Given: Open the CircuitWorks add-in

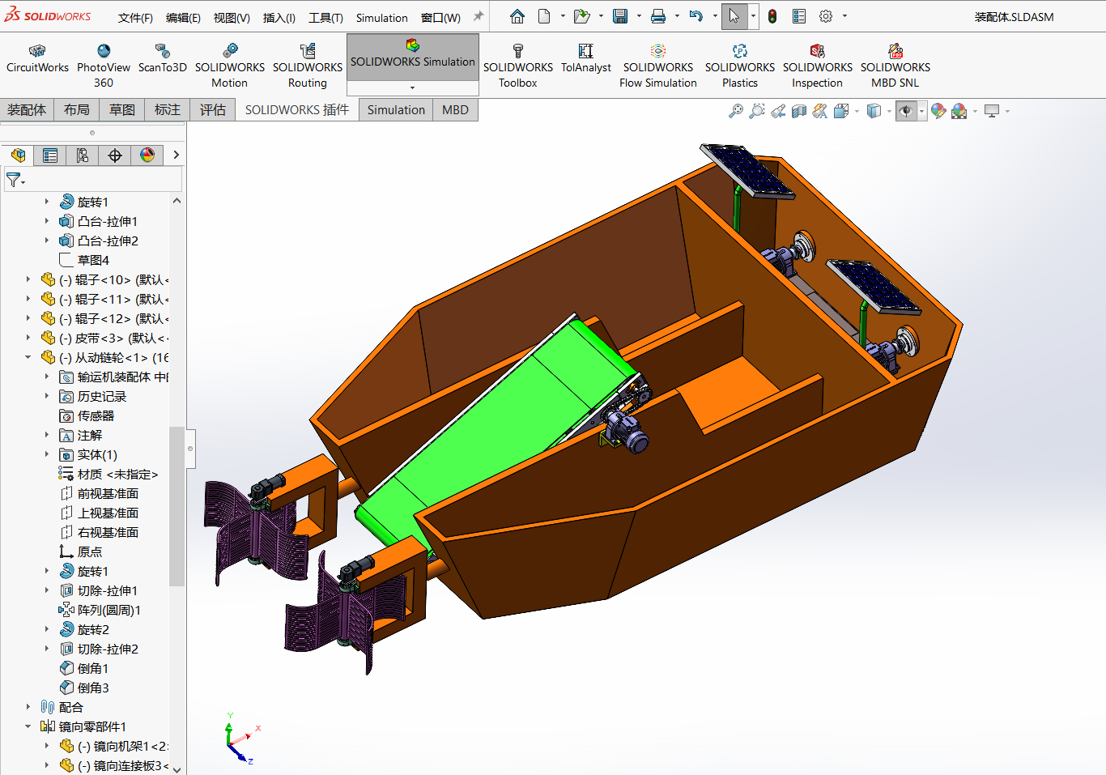Looking at the screenshot, I should [37, 59].
